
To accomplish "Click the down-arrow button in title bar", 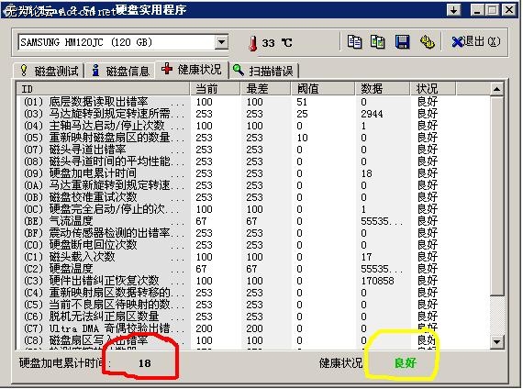I will point(453,10).
